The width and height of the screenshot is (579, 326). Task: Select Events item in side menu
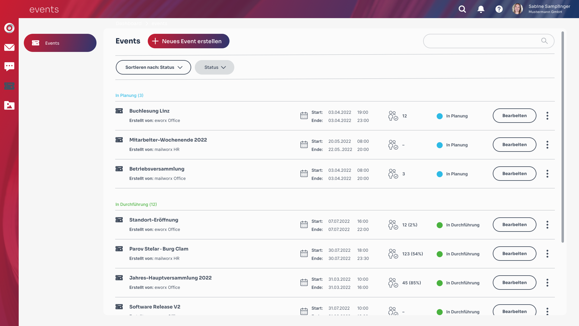pyautogui.click(x=60, y=43)
